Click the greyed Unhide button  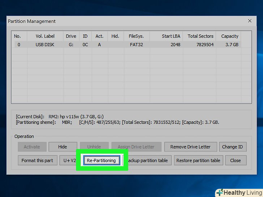point(94,147)
